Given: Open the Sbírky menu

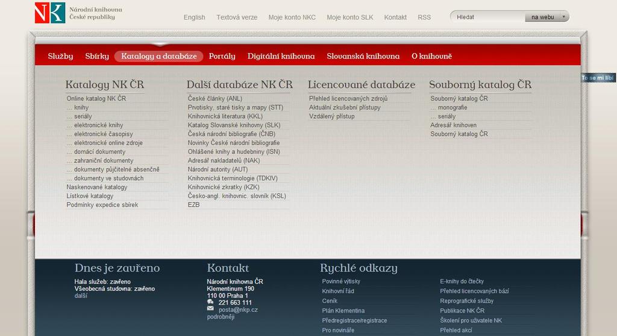Looking at the screenshot, I should coord(97,56).
